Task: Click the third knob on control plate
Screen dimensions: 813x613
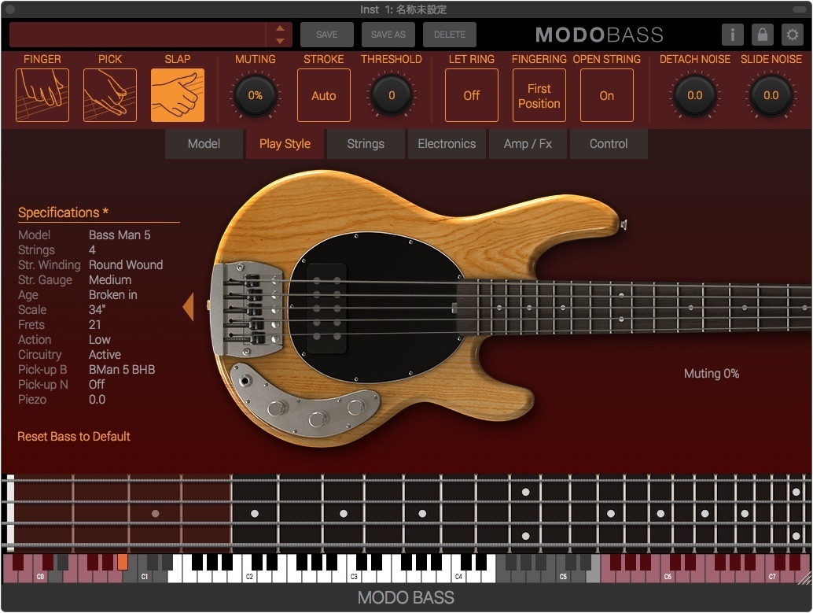Action: click(355, 407)
